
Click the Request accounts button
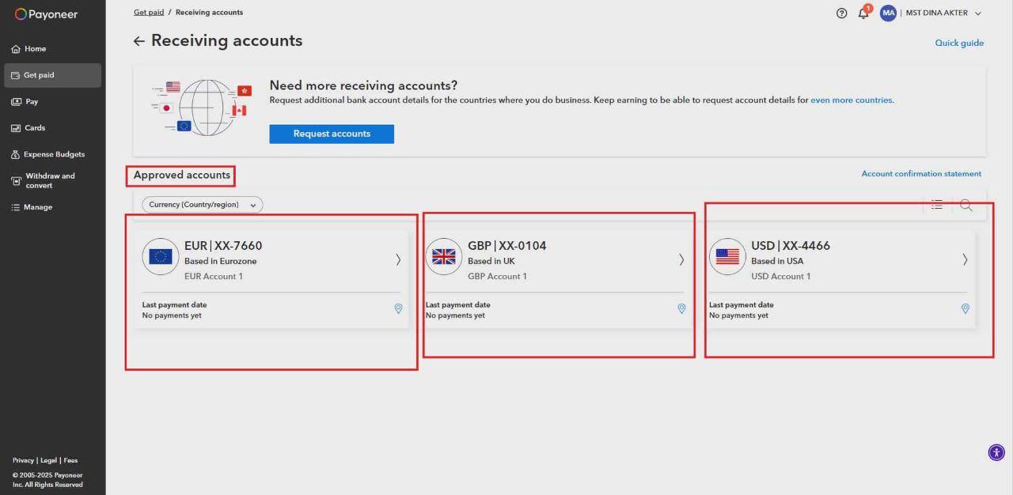click(x=332, y=134)
